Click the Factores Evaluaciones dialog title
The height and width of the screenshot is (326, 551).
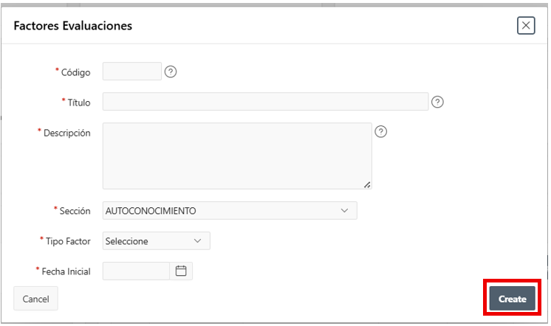(73, 26)
